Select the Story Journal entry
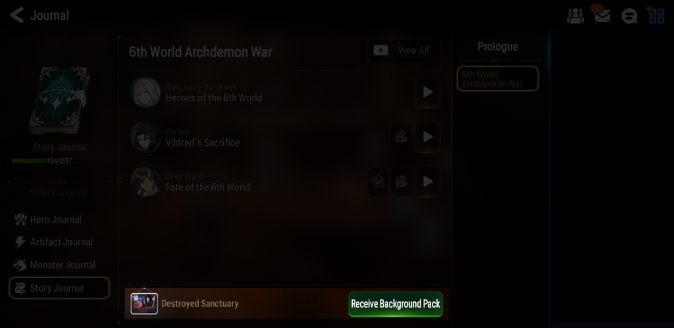Screen dimensions: 674x328 tap(59, 288)
